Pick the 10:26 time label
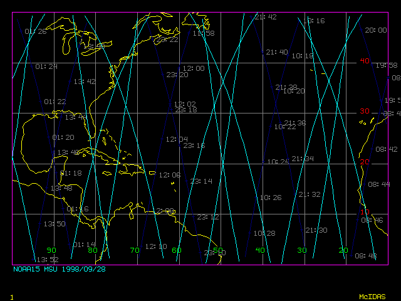401x301 pixels. 271,198
